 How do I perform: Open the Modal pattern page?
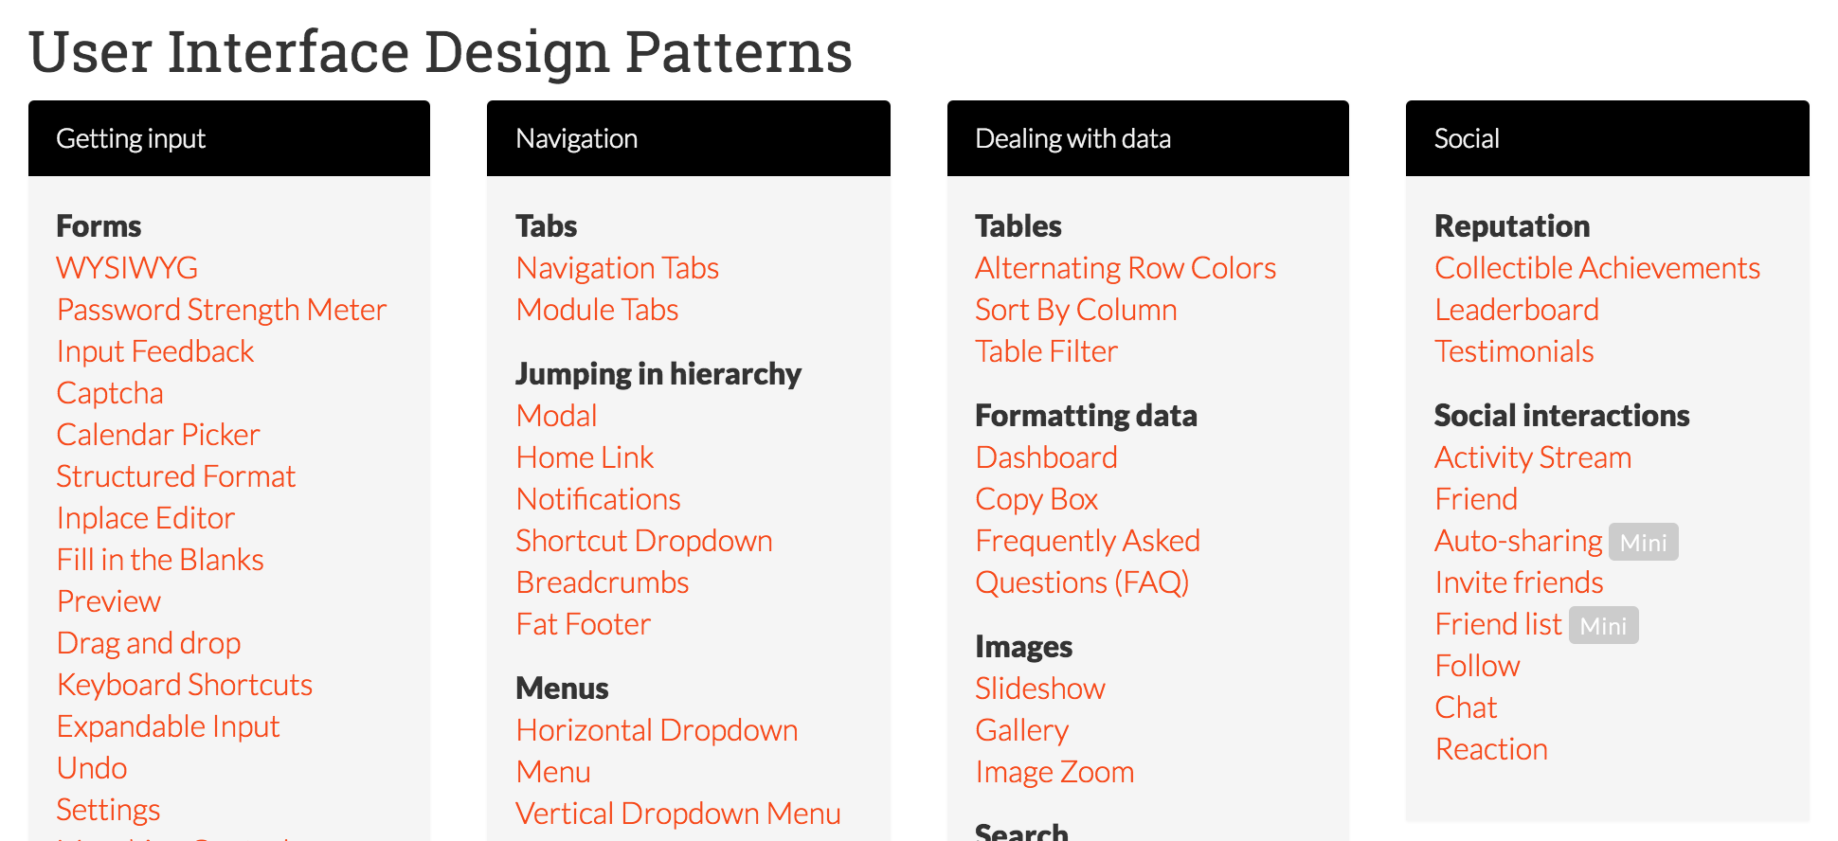click(x=555, y=415)
